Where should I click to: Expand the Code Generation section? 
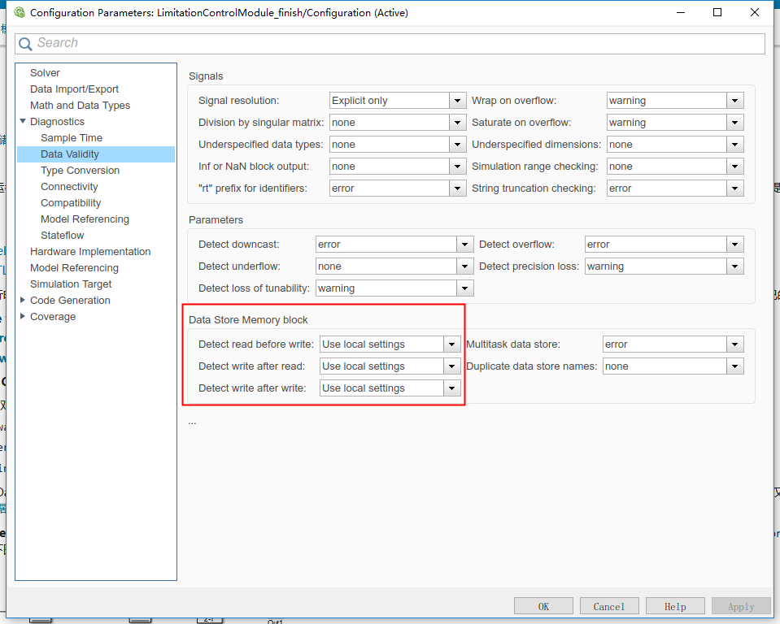pyautogui.click(x=23, y=300)
